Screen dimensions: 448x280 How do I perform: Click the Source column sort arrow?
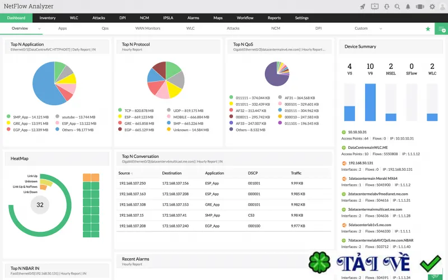(132, 174)
